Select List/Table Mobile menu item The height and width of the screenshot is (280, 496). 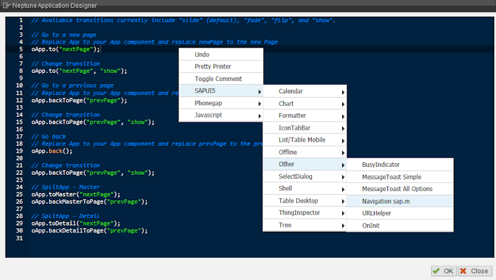pyautogui.click(x=304, y=140)
